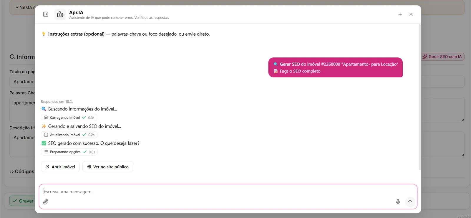Viewport: 471px width, 218px height.
Task: Click the 'Faça o SEO completo' line in bubble
Action: click(x=300, y=71)
